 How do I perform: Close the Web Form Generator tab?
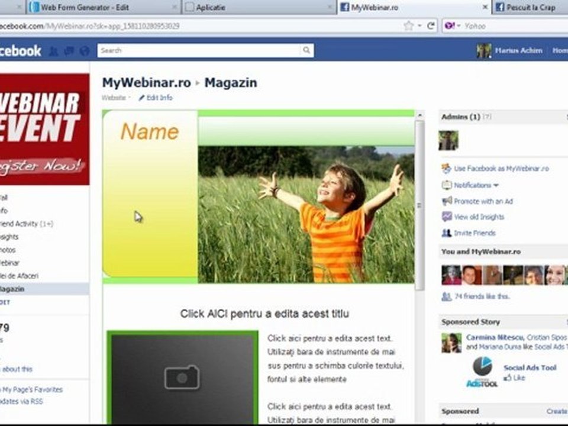click(x=175, y=7)
